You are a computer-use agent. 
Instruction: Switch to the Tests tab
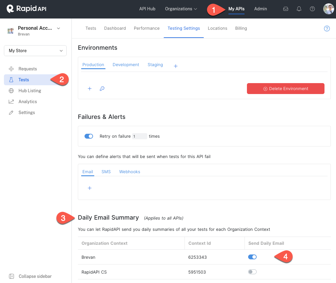(91, 28)
